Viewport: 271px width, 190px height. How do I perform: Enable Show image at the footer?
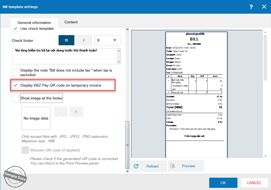[16, 98]
